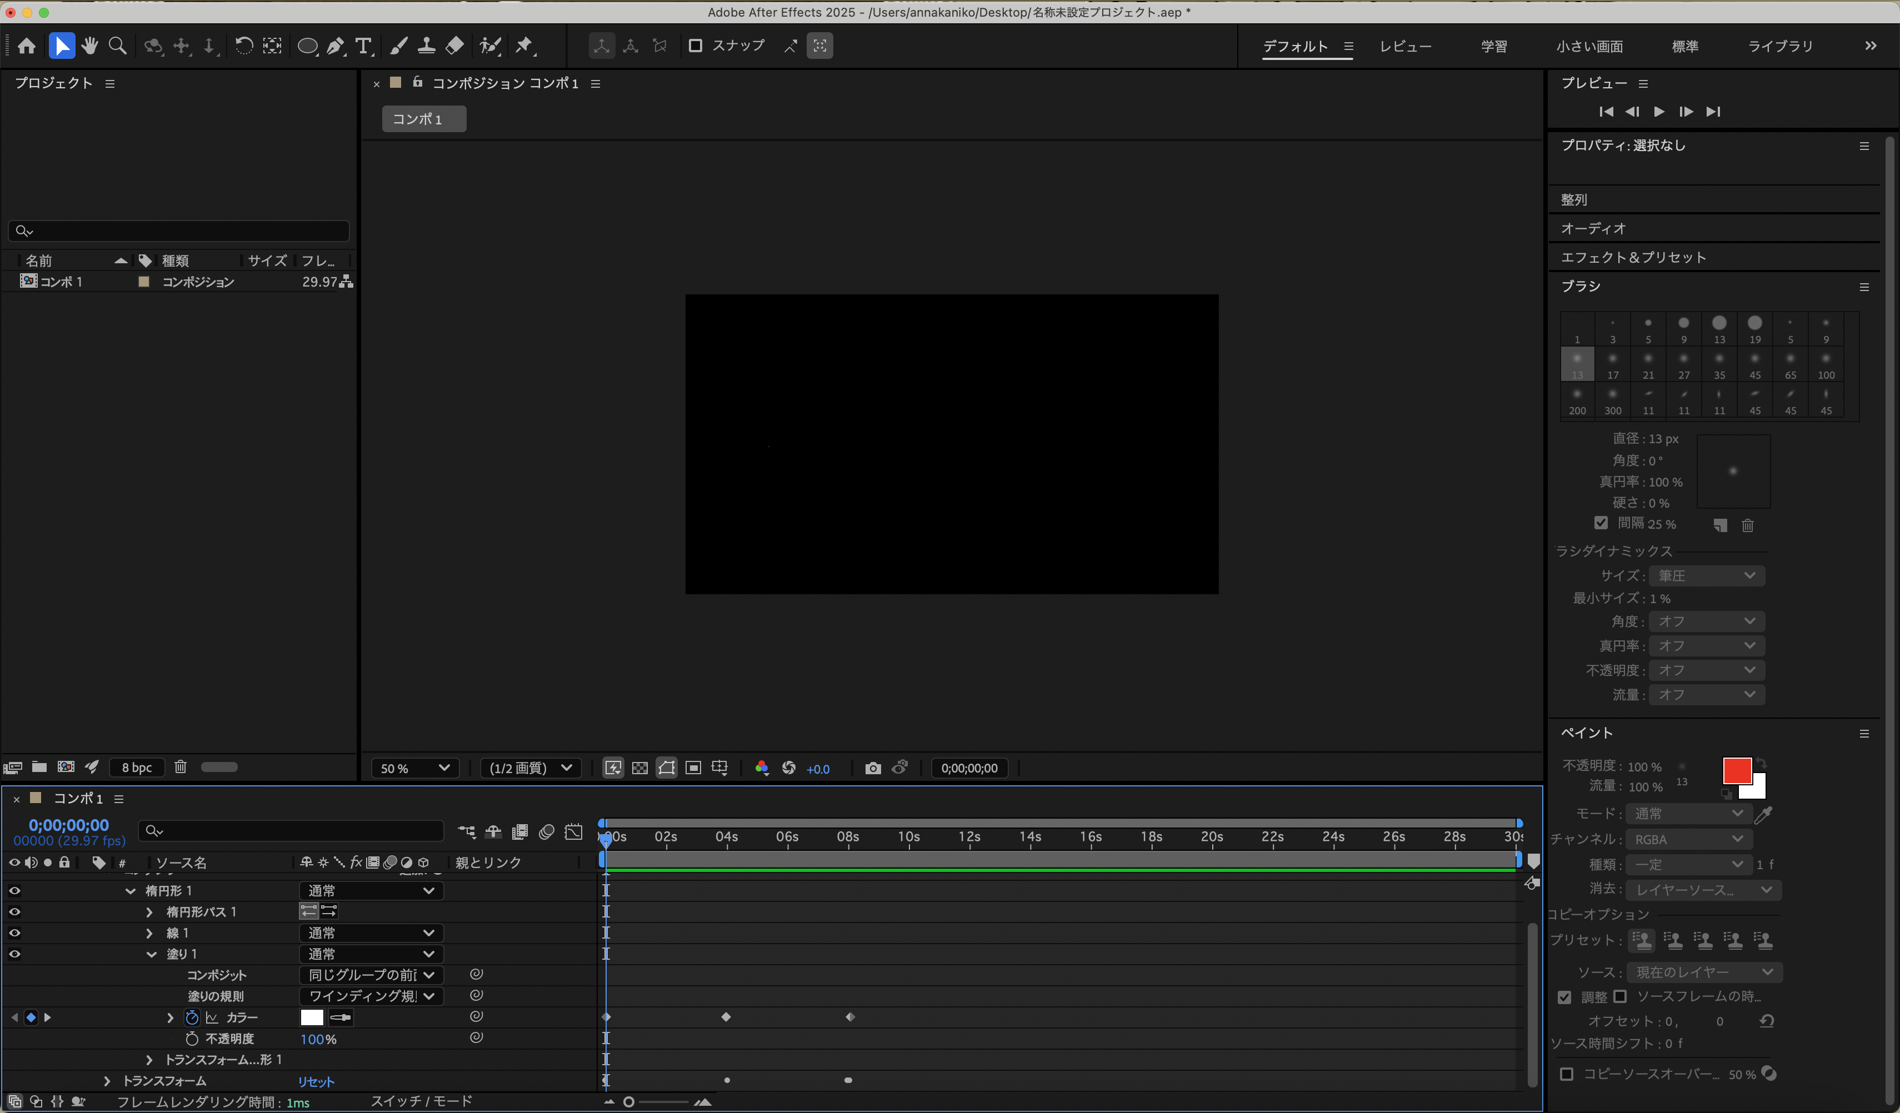Screen dimensions: 1900x1113
Task: Switch to the 小さい画面 workspace
Action: pos(1589,46)
